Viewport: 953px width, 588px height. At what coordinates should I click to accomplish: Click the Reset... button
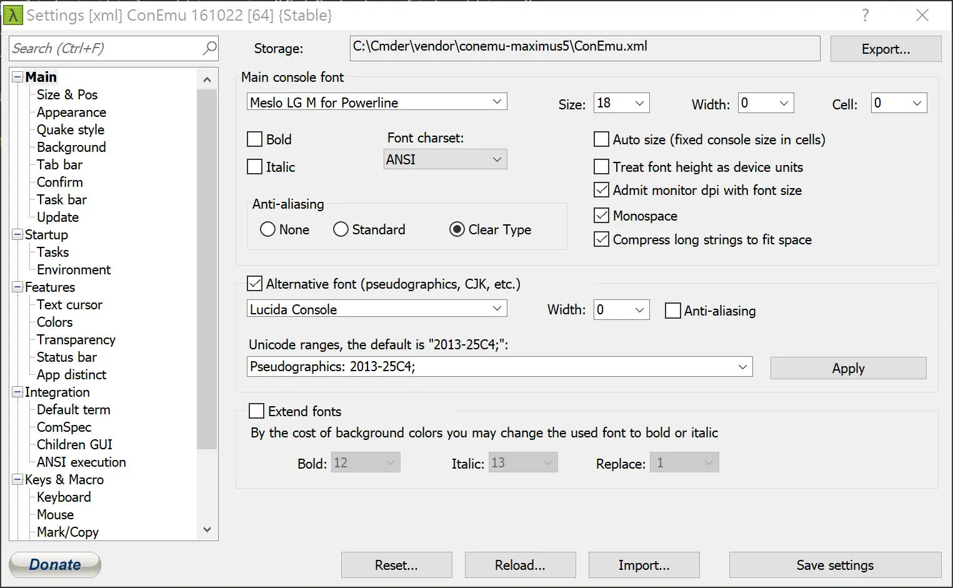coord(396,565)
